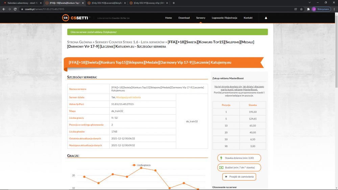
Task: Open the Kontakt menu item
Action: (248, 18)
